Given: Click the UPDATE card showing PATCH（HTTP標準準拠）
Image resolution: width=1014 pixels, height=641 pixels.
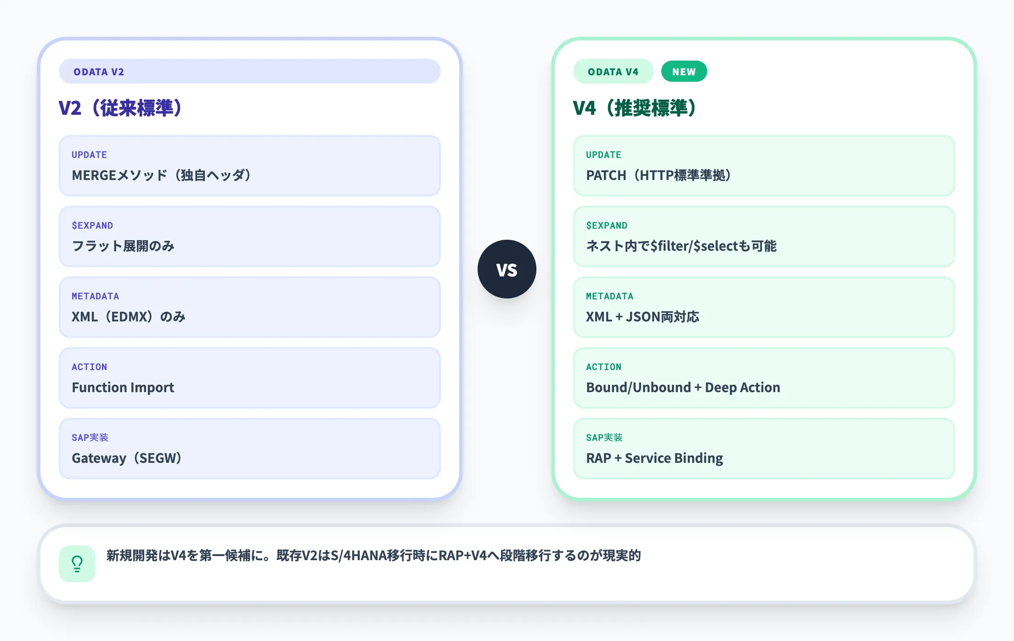Looking at the screenshot, I should [764, 166].
